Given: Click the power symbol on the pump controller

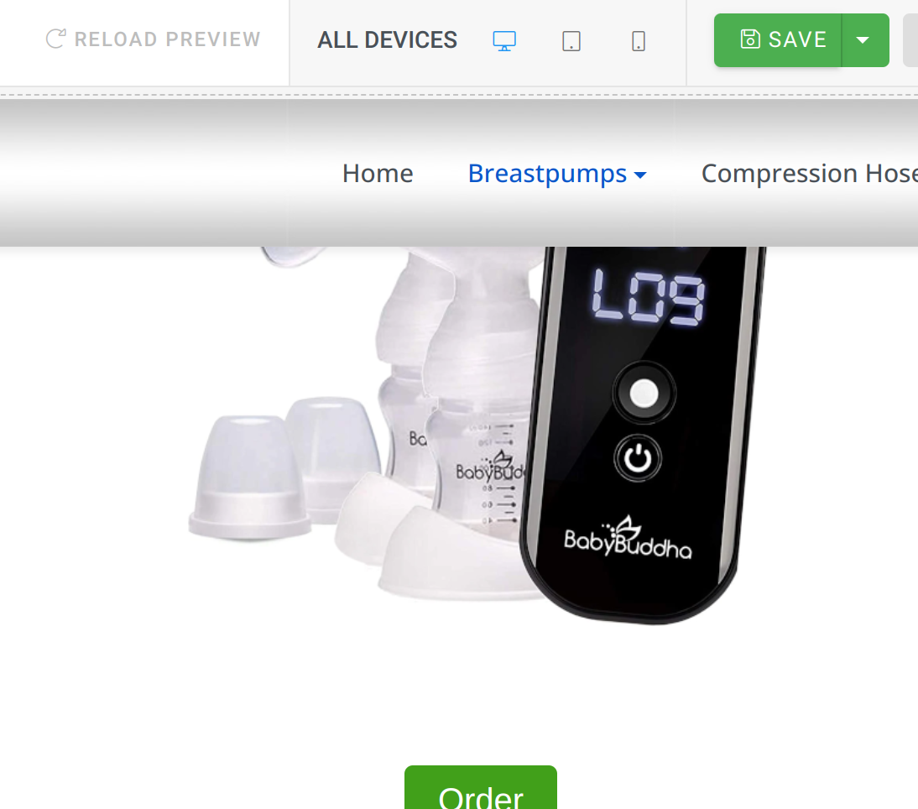Looking at the screenshot, I should pyautogui.click(x=638, y=458).
